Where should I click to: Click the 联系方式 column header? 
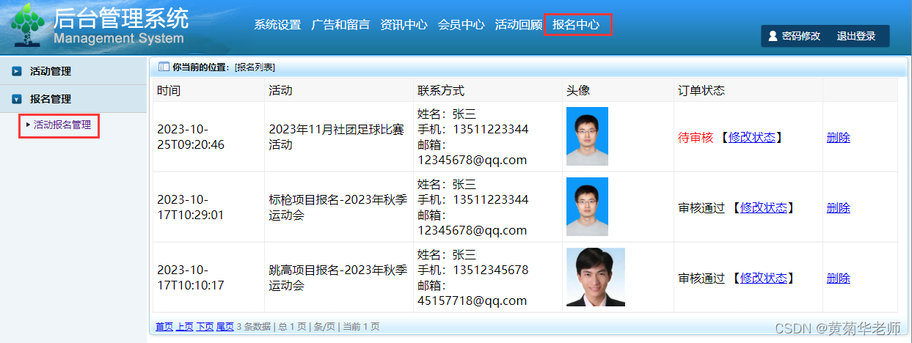click(441, 90)
